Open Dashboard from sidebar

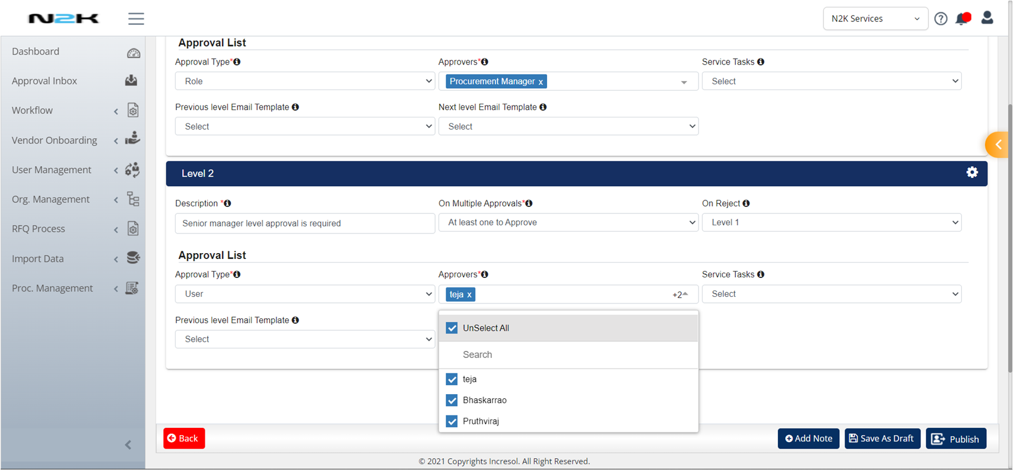click(36, 52)
